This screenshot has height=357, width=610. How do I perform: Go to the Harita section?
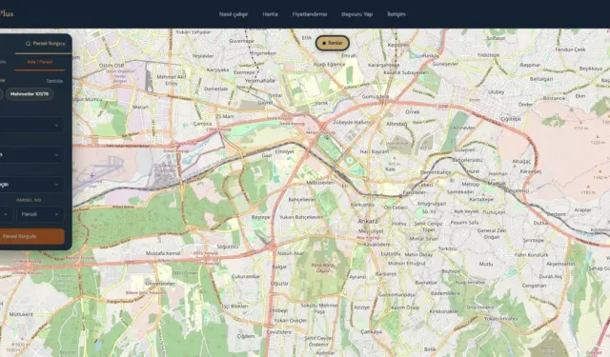[x=270, y=14]
